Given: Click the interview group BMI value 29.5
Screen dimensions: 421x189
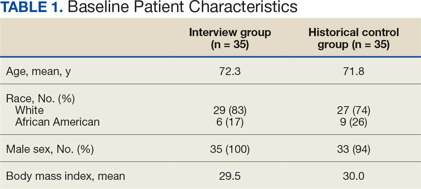Looking at the screenshot, I should [x=230, y=176].
